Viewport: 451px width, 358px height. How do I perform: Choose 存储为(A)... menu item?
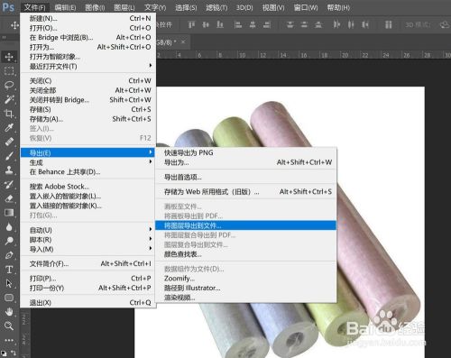(x=88, y=119)
